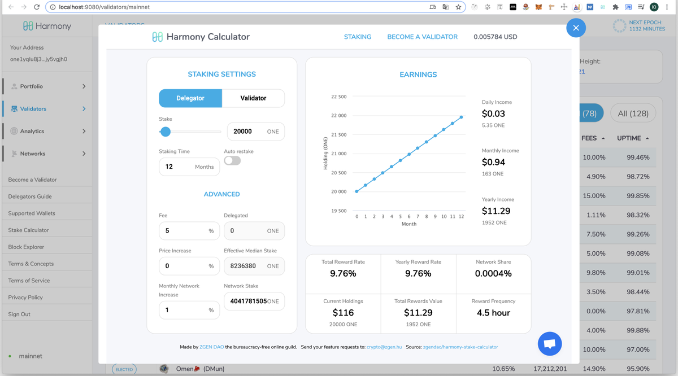Click the Monthly Network Increase field
This screenshot has height=376, width=678.
(189, 310)
